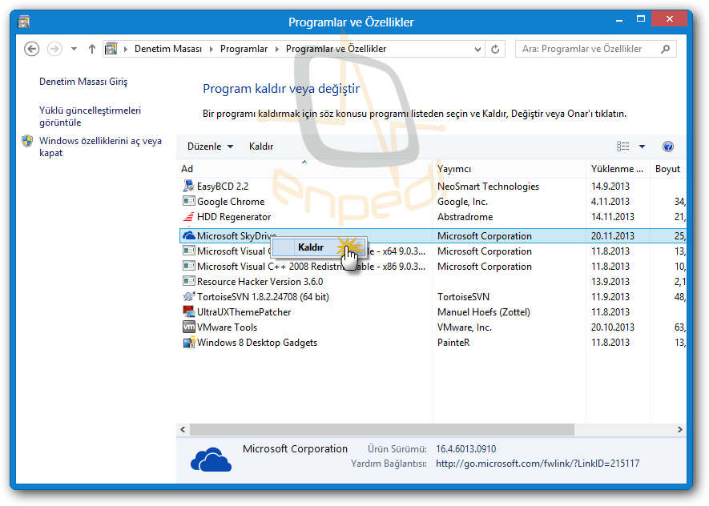This screenshot has width=709, height=506.
Task: Open the help icon
Action: pyautogui.click(x=668, y=147)
